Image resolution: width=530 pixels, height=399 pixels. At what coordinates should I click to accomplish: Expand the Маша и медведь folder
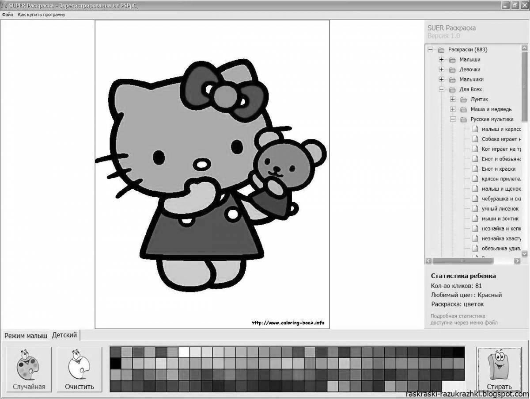pyautogui.click(x=452, y=109)
